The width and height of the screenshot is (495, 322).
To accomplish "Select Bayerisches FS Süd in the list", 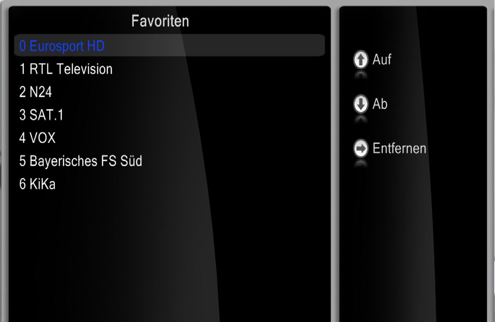I will click(x=169, y=161).
